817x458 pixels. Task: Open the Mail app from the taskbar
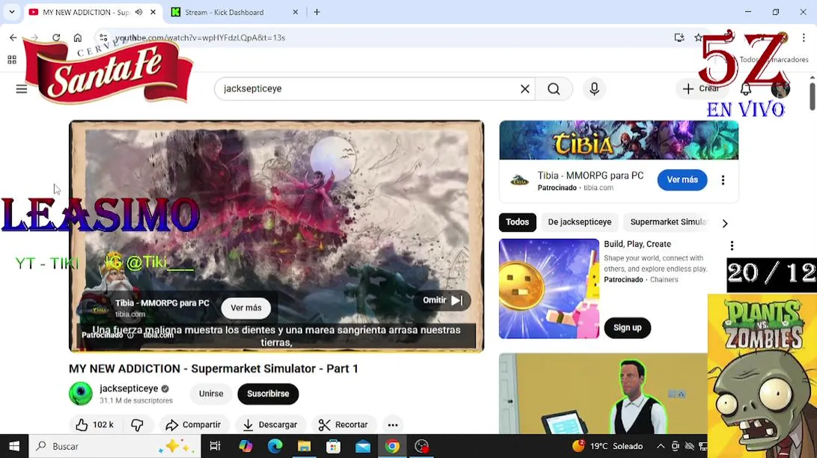pos(363,447)
